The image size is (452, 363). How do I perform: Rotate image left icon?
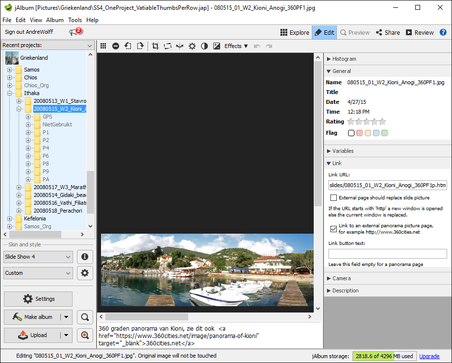point(127,46)
